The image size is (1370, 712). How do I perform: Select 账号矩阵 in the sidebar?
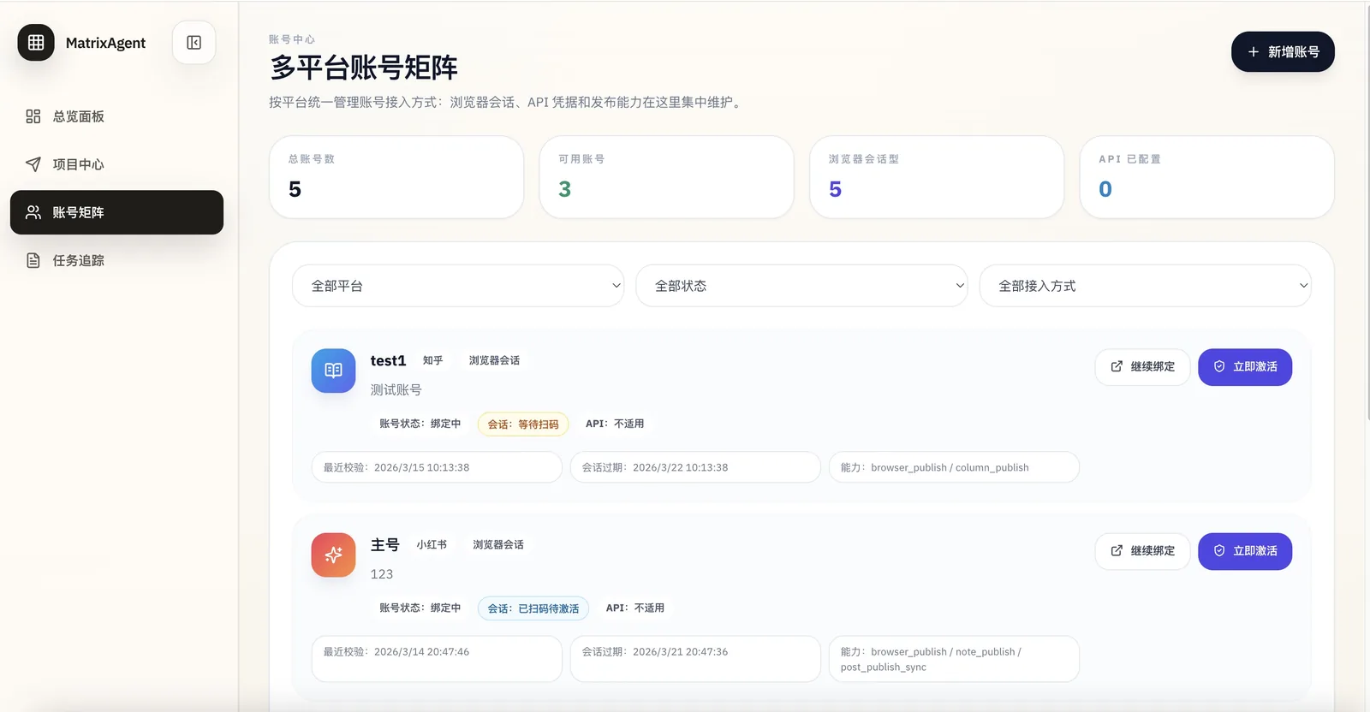116,212
